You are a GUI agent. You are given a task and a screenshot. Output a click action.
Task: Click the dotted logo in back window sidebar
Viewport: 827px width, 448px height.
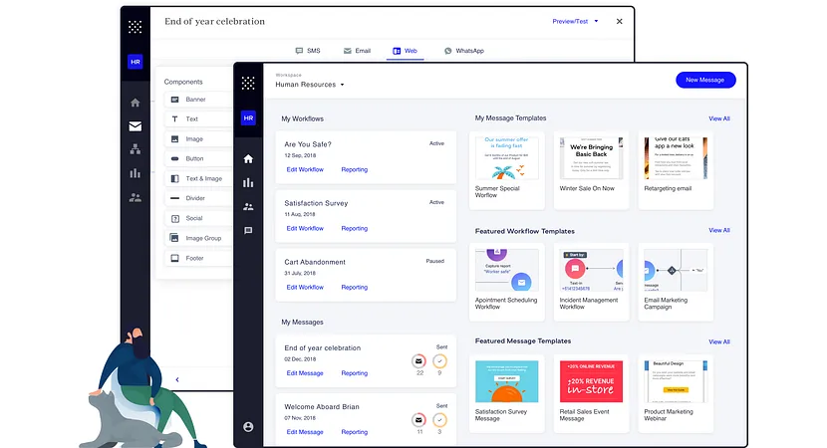pos(136,27)
